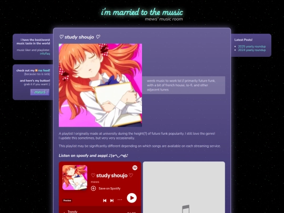Click the large study shoujo cover image
This screenshot has width=284, height=213.
[100, 85]
